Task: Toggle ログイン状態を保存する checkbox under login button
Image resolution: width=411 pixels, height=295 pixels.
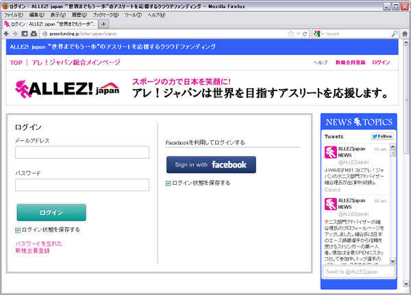Action: point(18,230)
